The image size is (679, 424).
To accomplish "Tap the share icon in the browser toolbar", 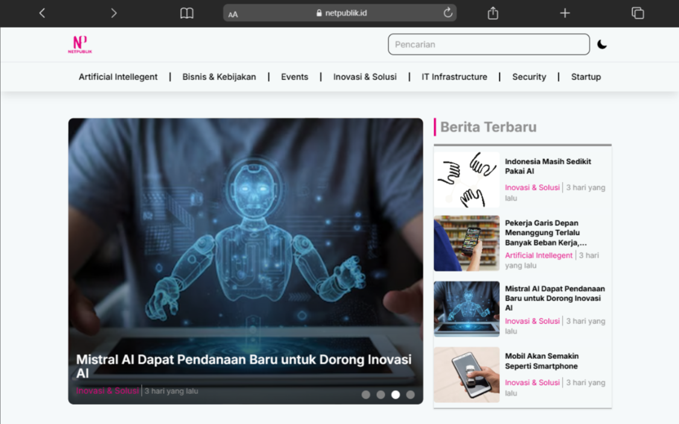I will pos(493,13).
